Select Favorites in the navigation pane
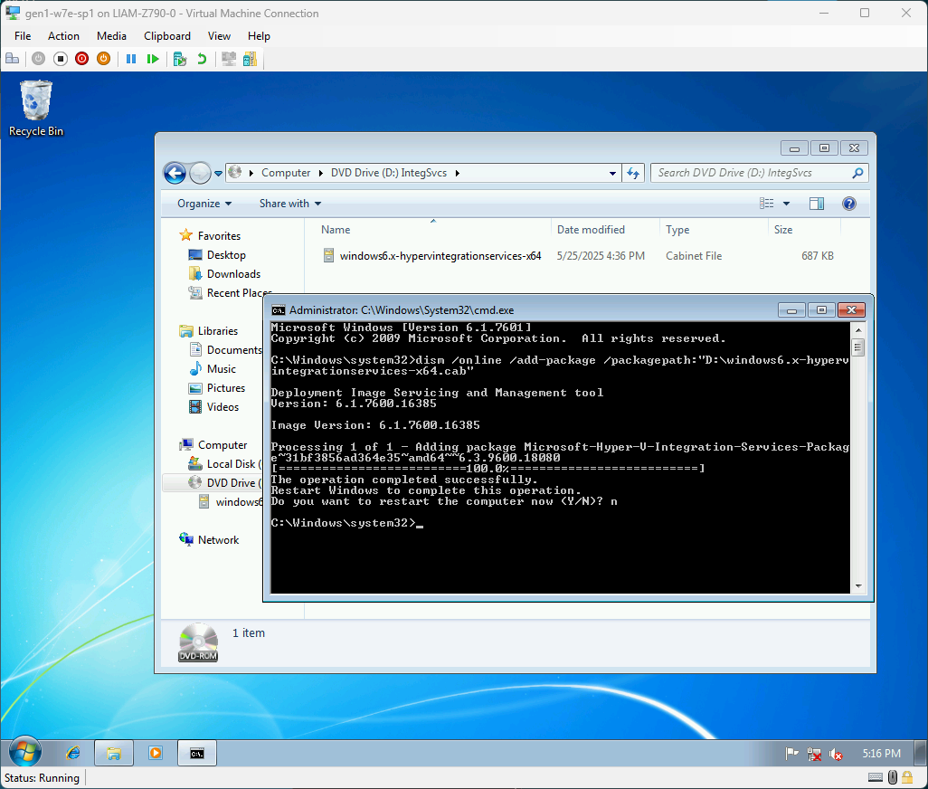Image resolution: width=928 pixels, height=789 pixels. 219,236
